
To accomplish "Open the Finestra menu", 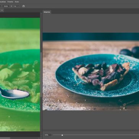I will point(10,2).
